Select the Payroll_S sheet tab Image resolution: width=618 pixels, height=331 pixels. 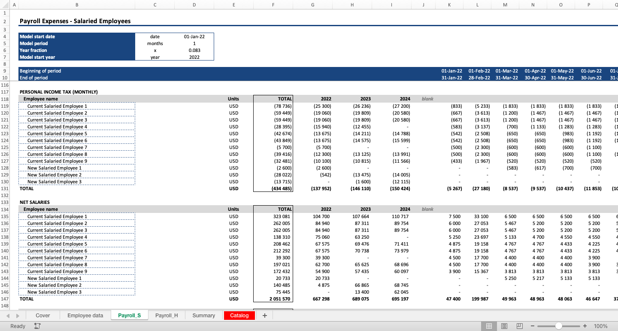tap(130, 316)
